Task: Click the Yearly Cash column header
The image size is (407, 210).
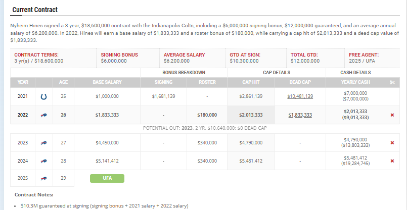Action: (355, 82)
